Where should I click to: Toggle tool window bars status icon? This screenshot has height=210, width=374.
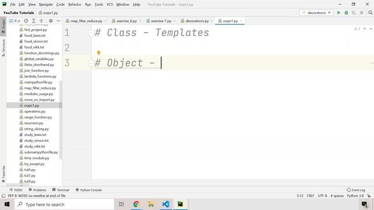(4, 196)
